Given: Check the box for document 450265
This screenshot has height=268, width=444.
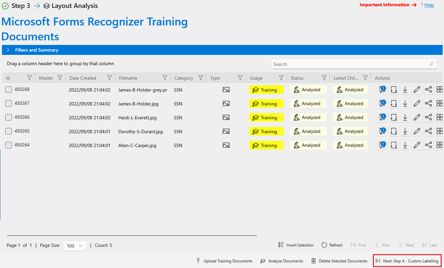Looking at the screenshot, I should tap(9, 131).
